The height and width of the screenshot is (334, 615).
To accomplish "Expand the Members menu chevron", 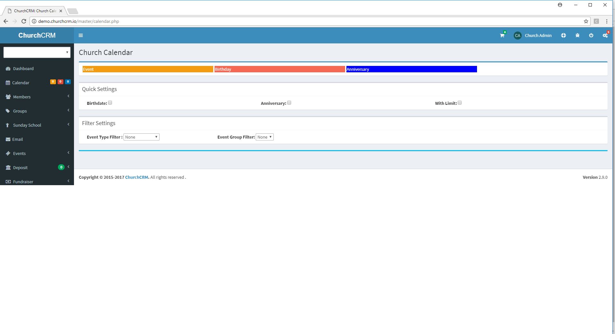I will (68, 96).
